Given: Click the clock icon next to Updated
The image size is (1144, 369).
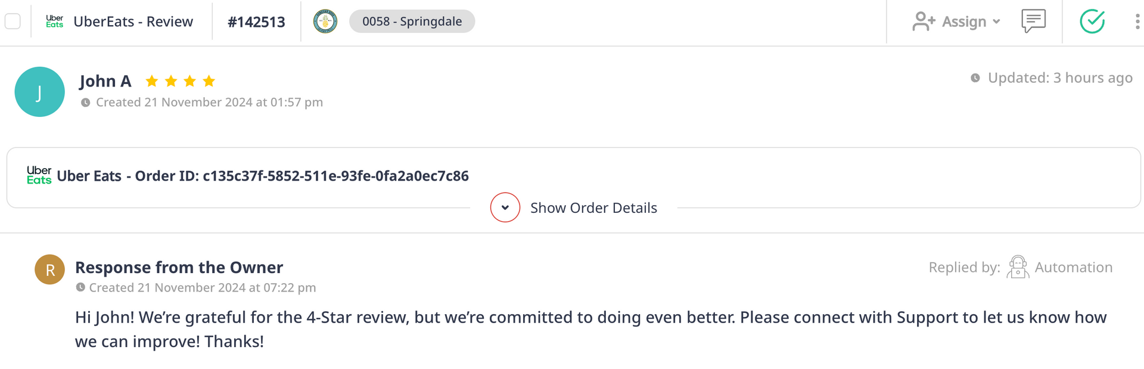Looking at the screenshot, I should point(975,78).
